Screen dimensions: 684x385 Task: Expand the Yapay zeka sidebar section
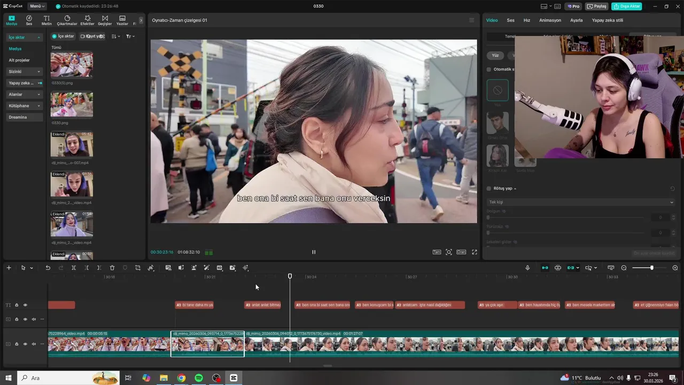24,83
